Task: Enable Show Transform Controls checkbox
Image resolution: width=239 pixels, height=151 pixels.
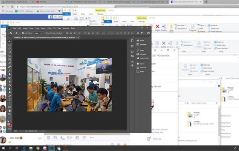Action: (x=45, y=33)
